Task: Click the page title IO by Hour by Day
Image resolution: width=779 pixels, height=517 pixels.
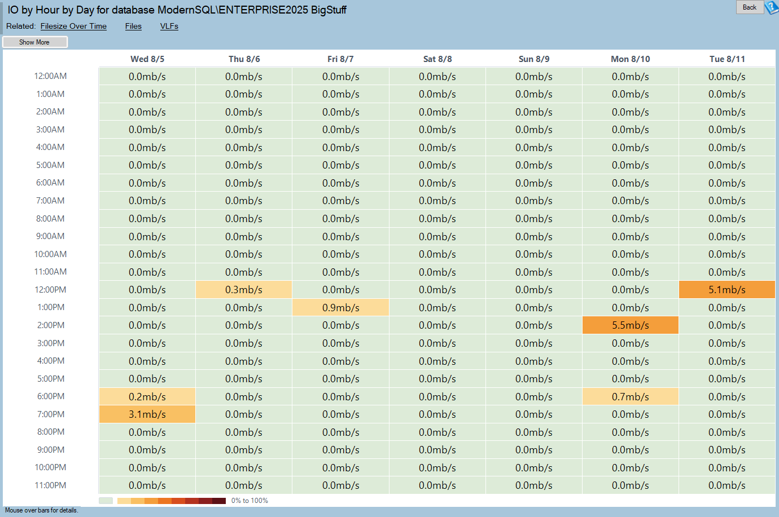Action: pyautogui.click(x=177, y=10)
